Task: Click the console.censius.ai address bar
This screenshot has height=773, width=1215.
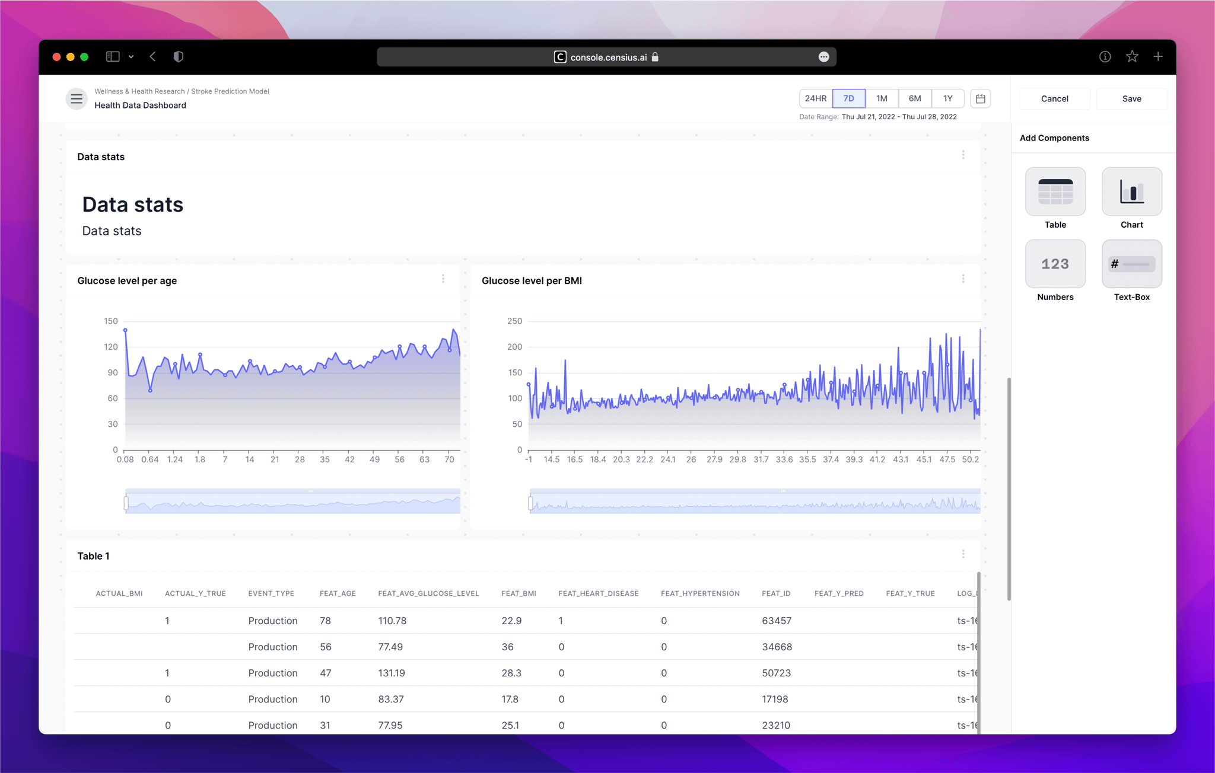Action: [606, 57]
